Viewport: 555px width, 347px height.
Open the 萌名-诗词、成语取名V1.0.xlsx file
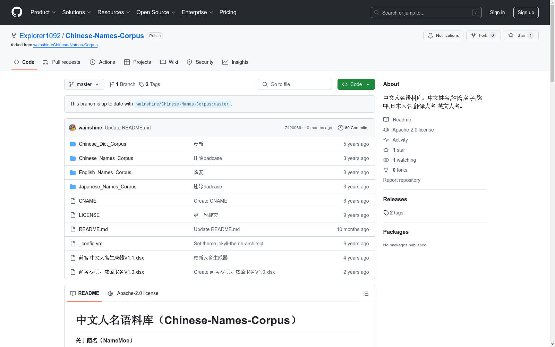point(111,272)
